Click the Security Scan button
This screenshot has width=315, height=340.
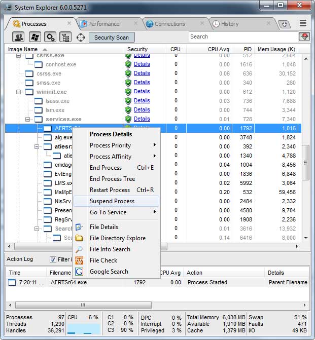coord(112,37)
